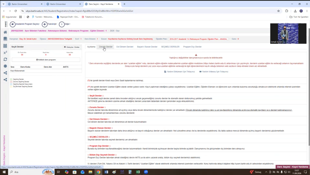Click the refresh arrows sidebar icon
The image size is (310, 175).
[5, 59]
